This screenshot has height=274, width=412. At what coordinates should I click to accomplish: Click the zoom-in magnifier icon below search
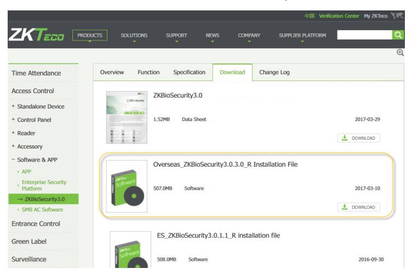[x=400, y=53]
